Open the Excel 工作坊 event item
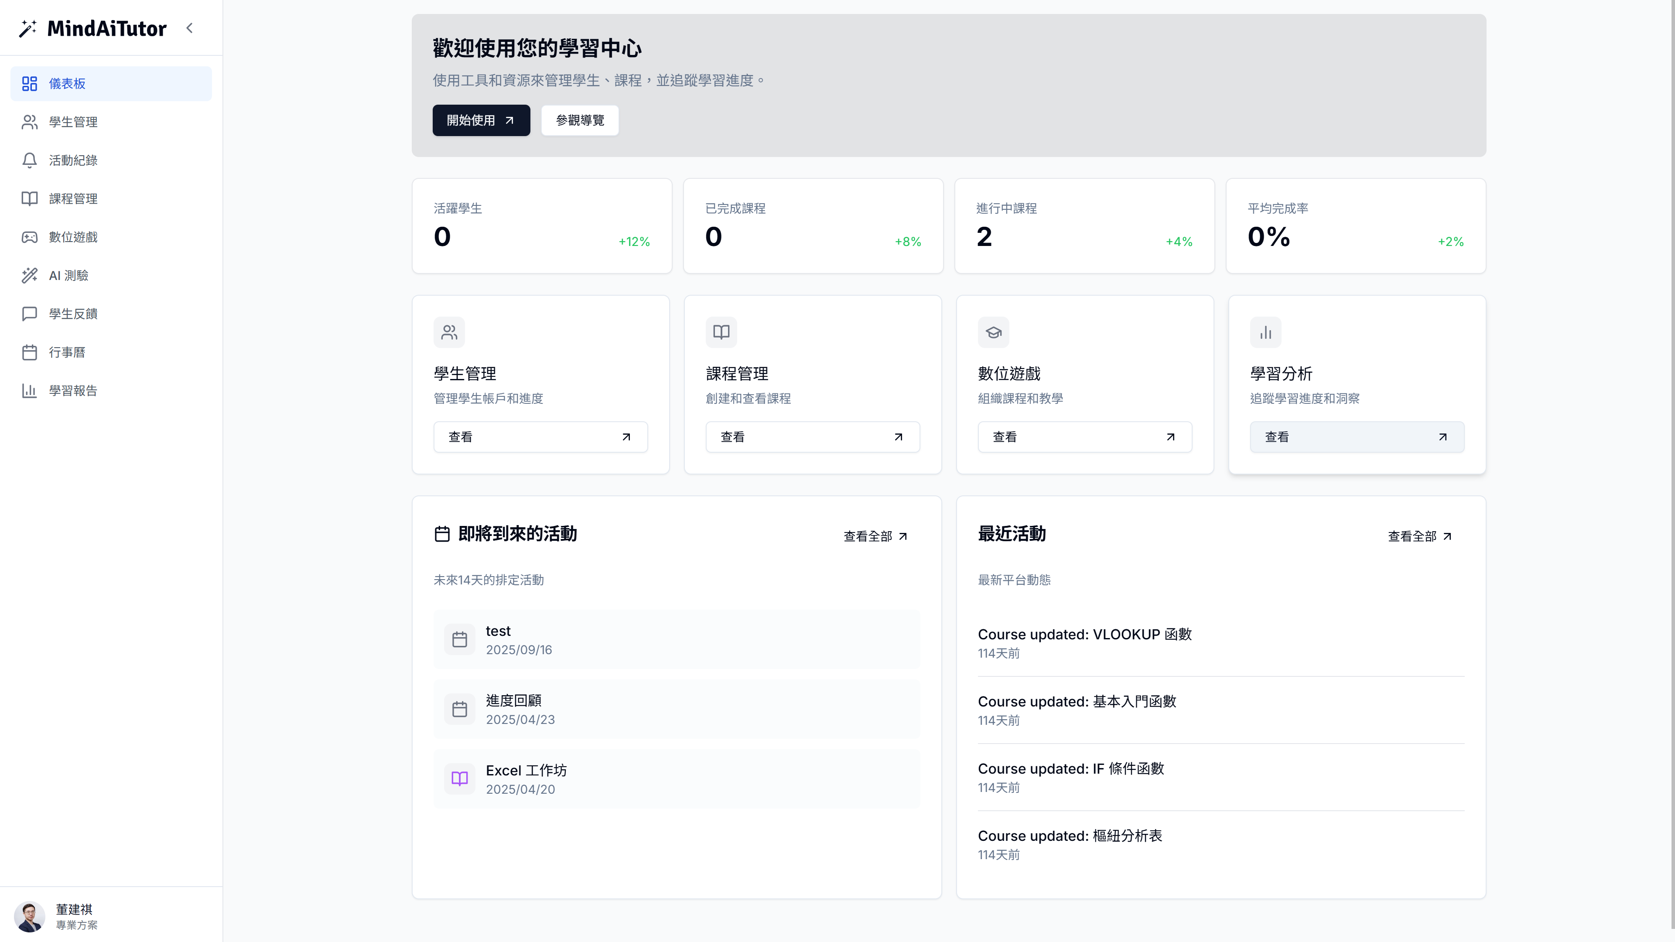Image resolution: width=1675 pixels, height=942 pixels. 676,779
